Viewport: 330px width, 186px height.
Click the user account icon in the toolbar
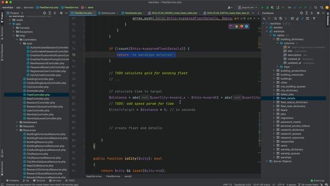point(229,7)
